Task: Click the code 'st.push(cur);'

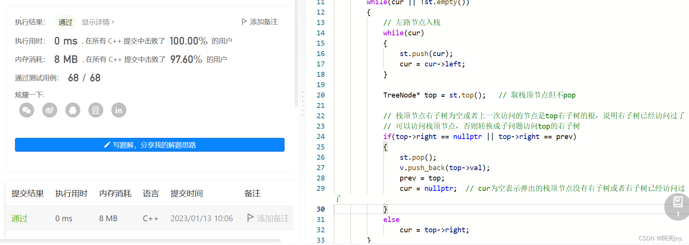Action: tap(426, 53)
